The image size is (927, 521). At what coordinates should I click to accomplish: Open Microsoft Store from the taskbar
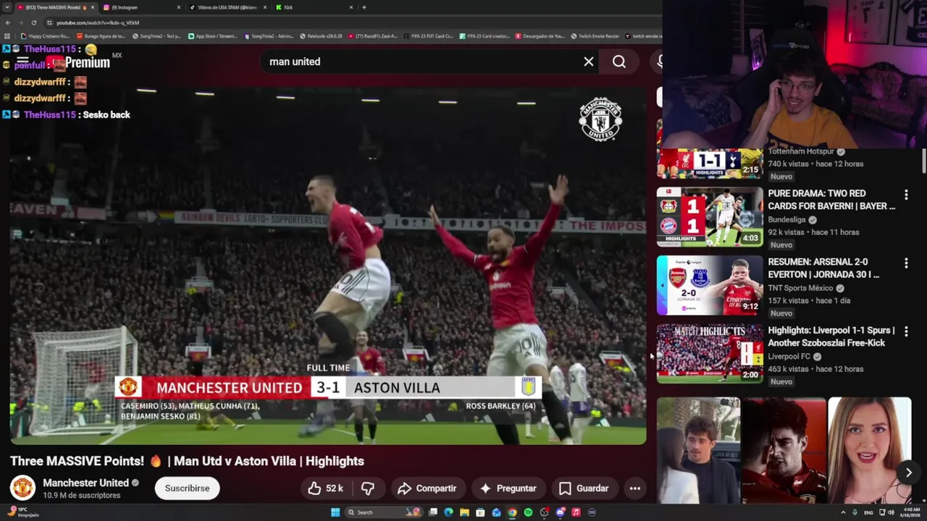[x=480, y=512]
